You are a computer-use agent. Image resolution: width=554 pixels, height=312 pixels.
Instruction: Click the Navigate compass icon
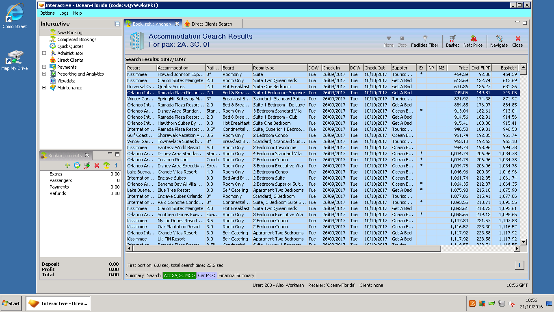pyautogui.click(x=499, y=39)
